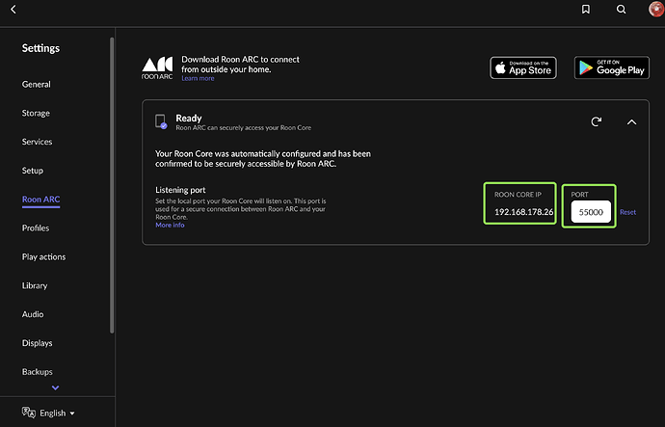Click the Settings heading

40,48
